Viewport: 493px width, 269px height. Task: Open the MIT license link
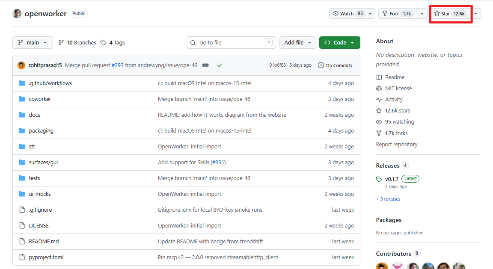coord(394,88)
